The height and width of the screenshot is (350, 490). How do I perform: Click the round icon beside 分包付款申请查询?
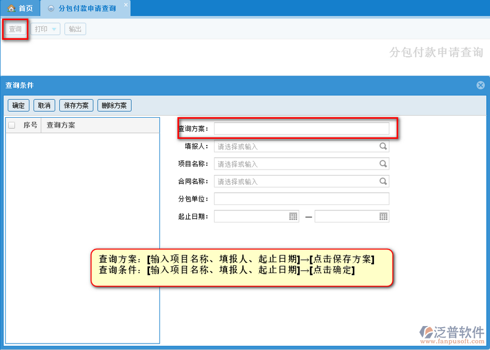point(51,8)
